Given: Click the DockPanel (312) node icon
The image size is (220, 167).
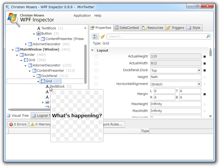Looking at the screenshot, I should (x=38, y=76).
